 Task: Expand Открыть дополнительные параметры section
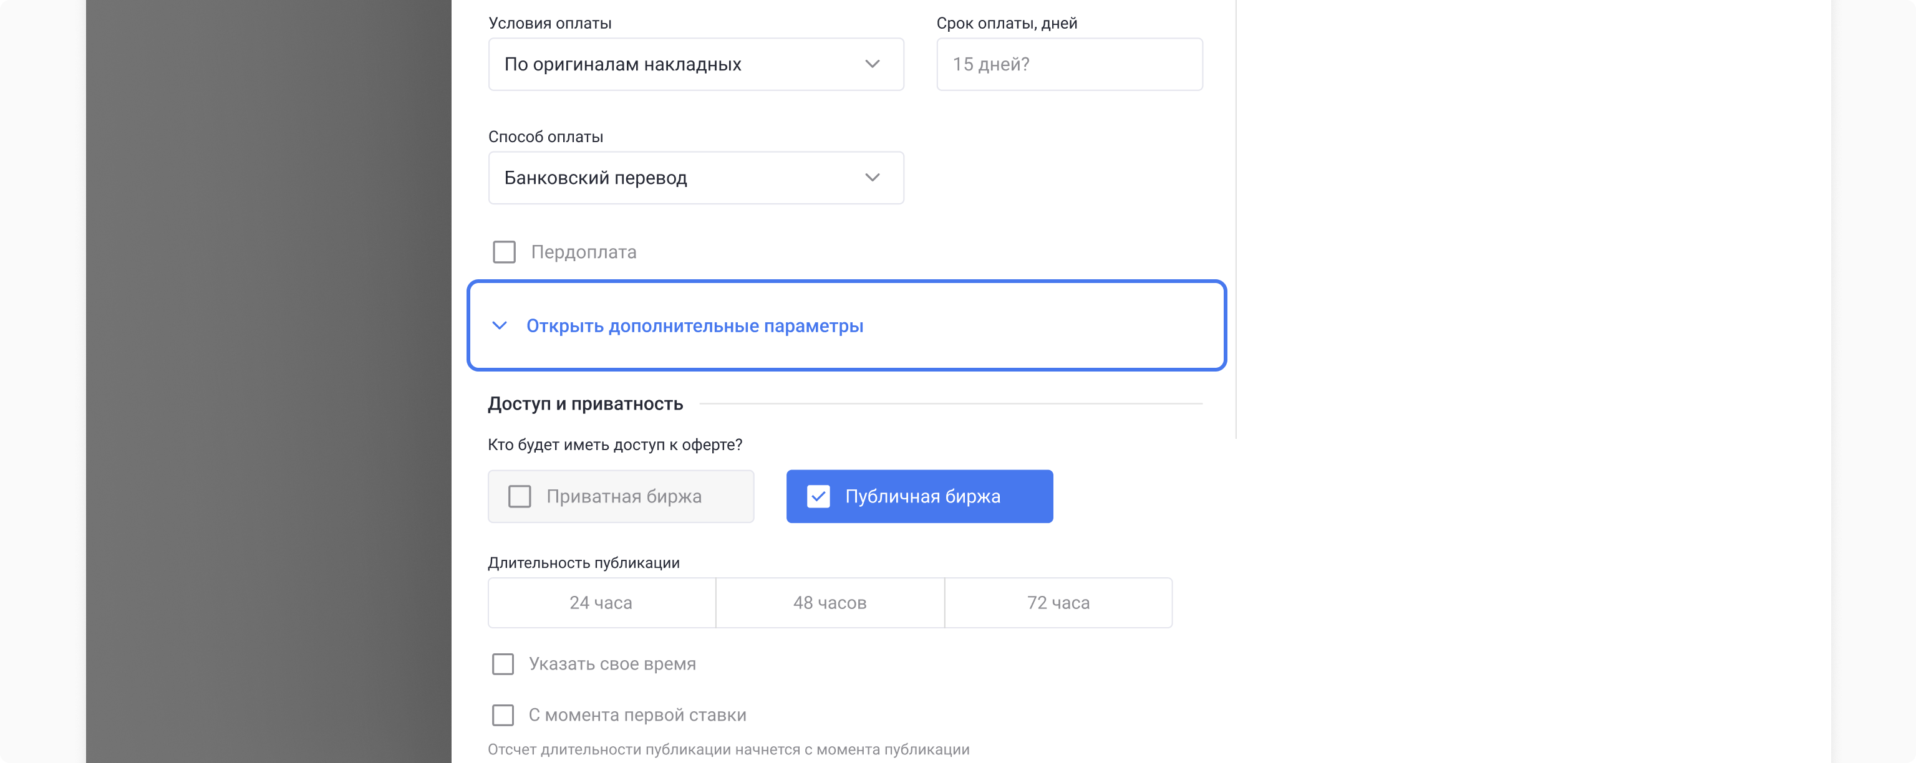click(694, 326)
